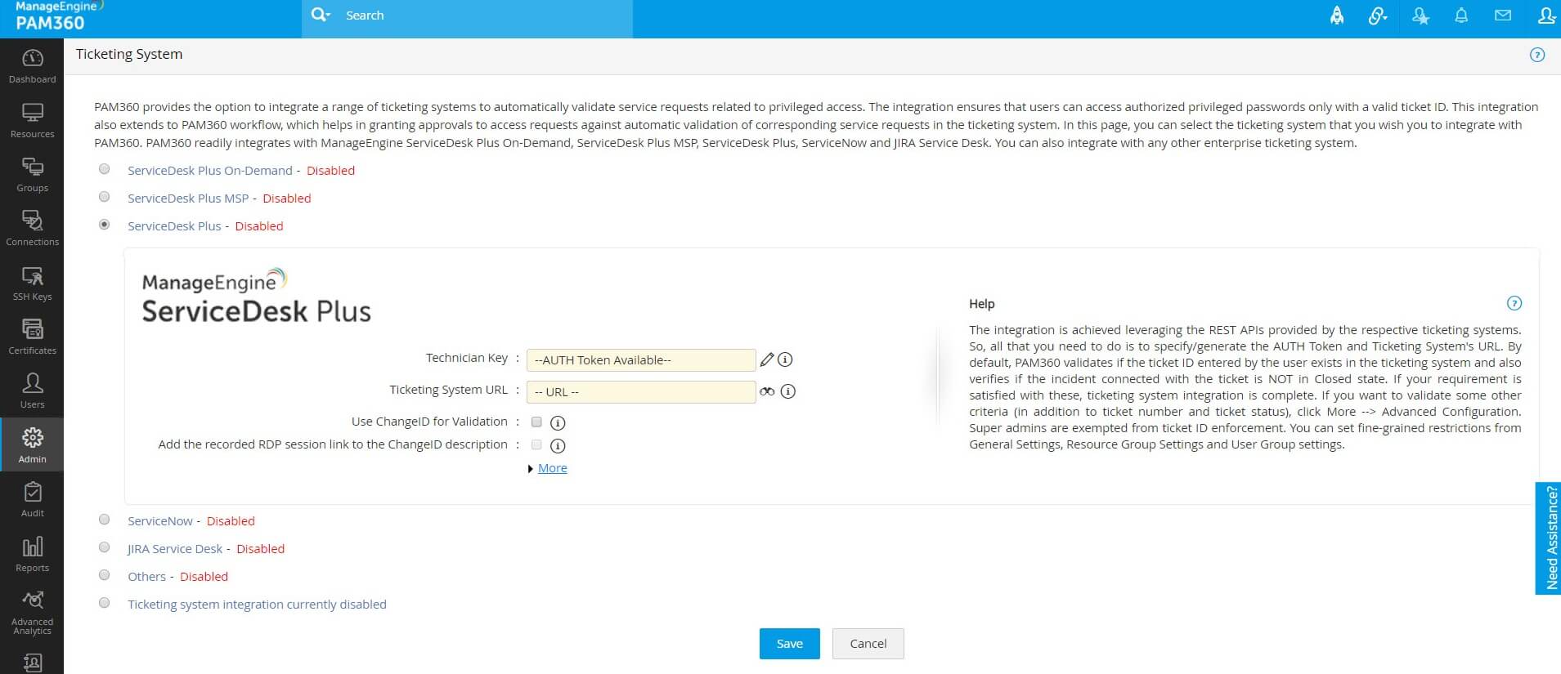The image size is (1561, 674).
Task: Click the Ticketing System URL input field
Action: [x=640, y=392]
